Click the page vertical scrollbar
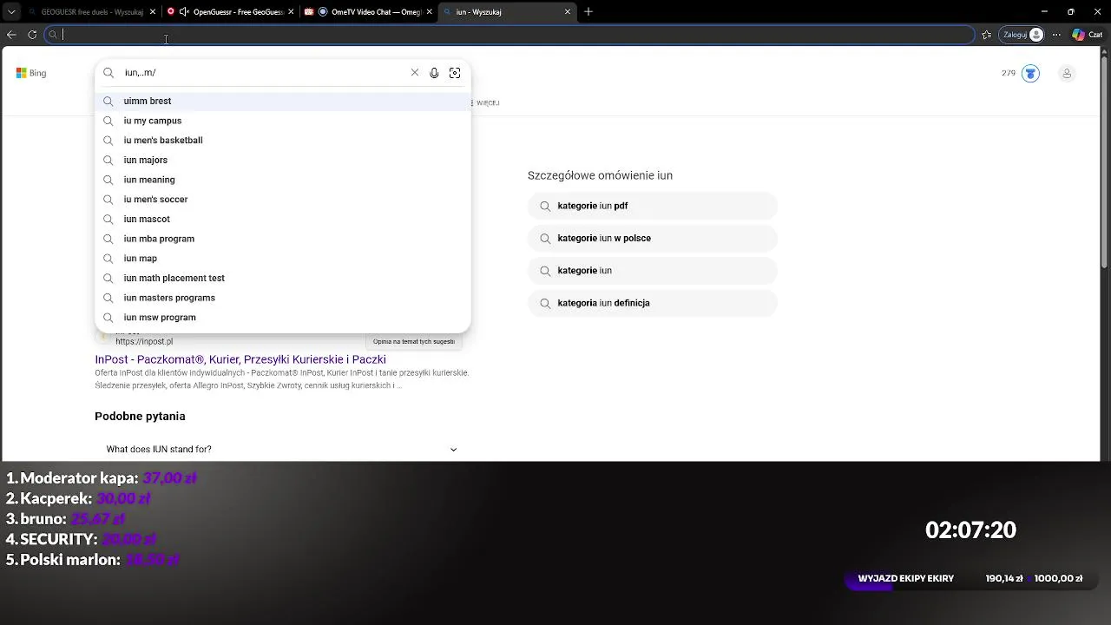Screen dimensions: 1111x625 click(x=1105, y=161)
